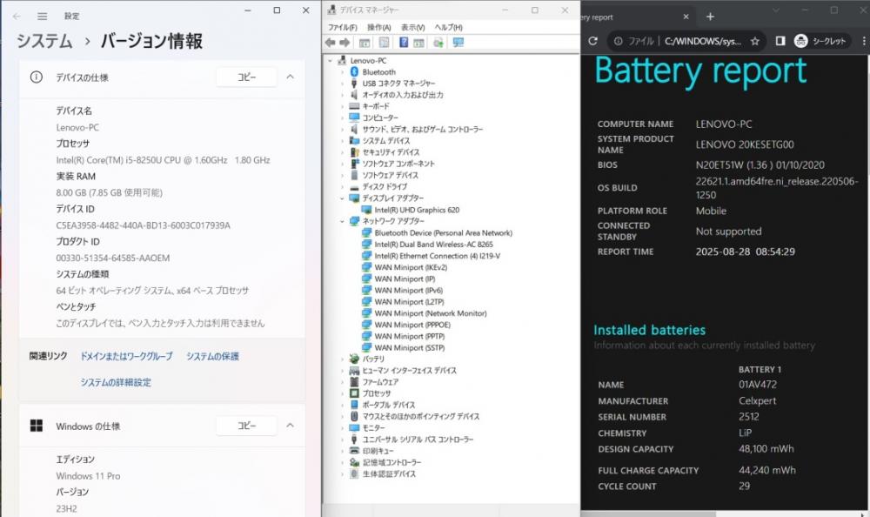Copy Windows specifications with コピー button

pos(246,426)
